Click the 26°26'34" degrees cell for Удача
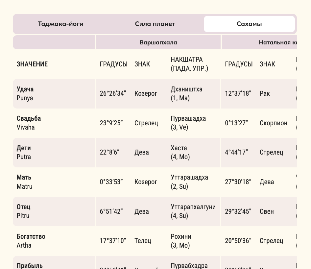The image size is (311, 269). click(113, 93)
